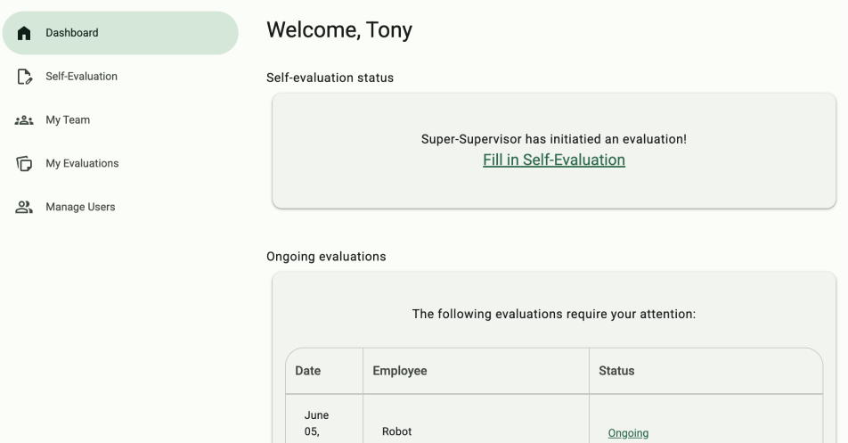Click the My Evaluations stacked pages icon

[25, 164]
